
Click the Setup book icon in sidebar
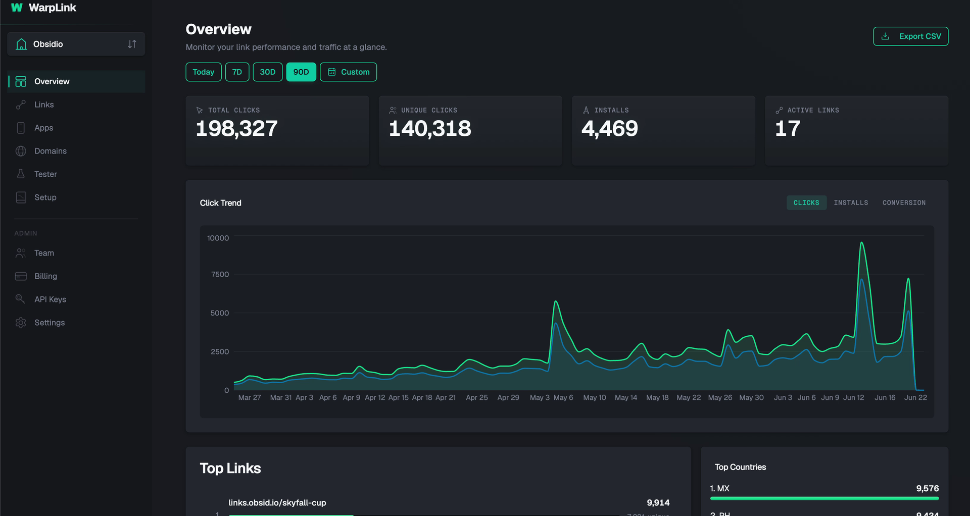[21, 197]
